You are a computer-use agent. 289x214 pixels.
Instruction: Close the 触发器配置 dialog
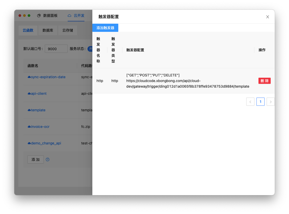(267, 17)
